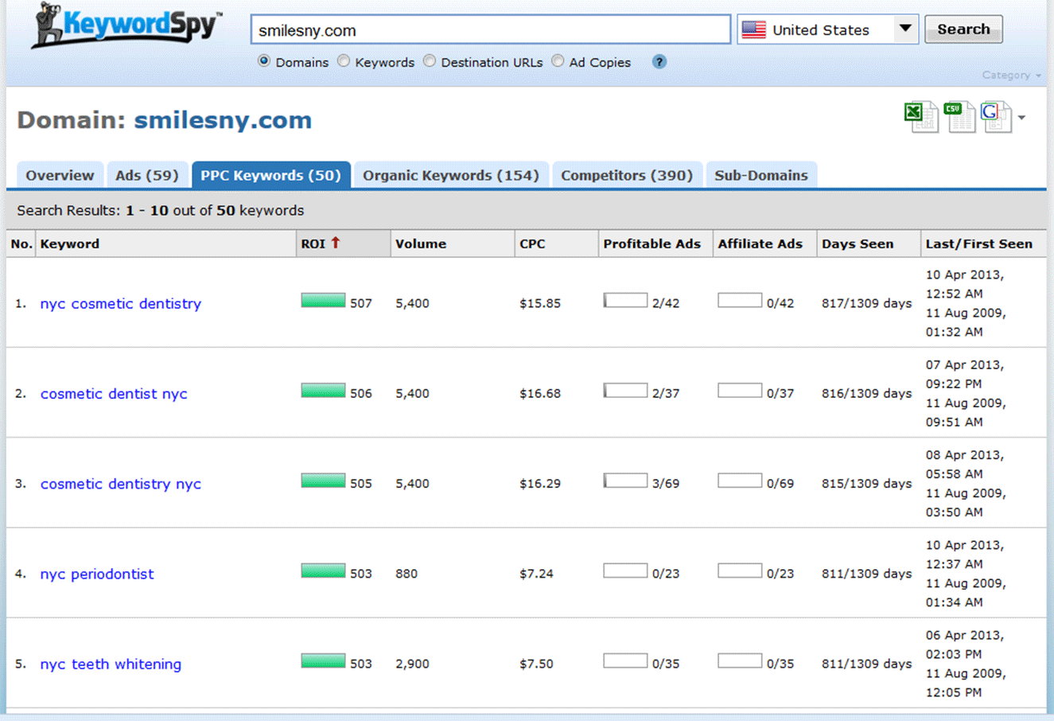This screenshot has height=721, width=1054.
Task: Select the Keywords radio button
Action: point(344,61)
